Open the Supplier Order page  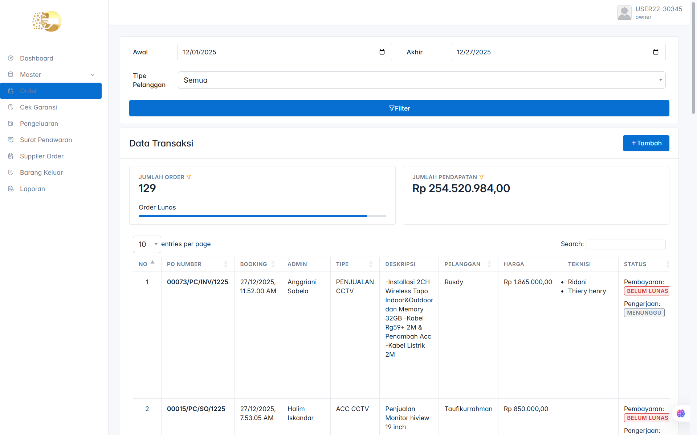[x=42, y=156]
